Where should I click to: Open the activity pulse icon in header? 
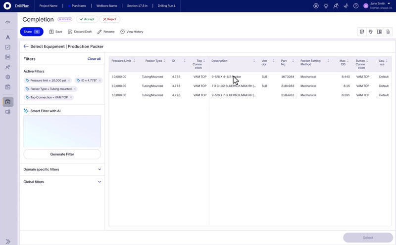[x=346, y=6]
